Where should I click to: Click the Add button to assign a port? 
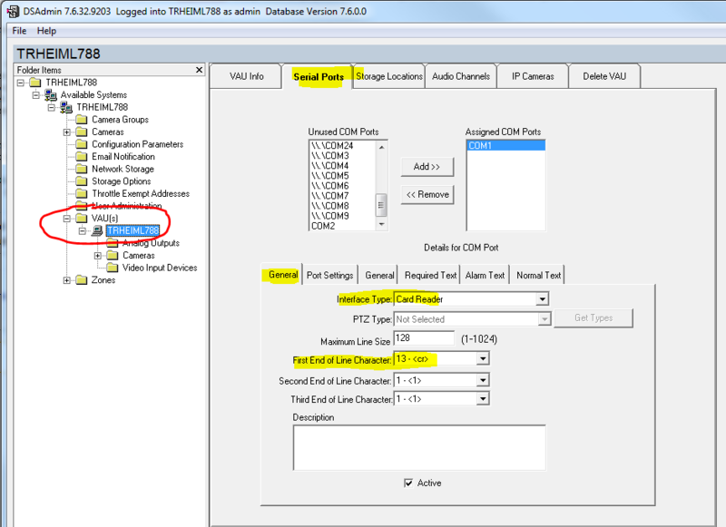427,166
